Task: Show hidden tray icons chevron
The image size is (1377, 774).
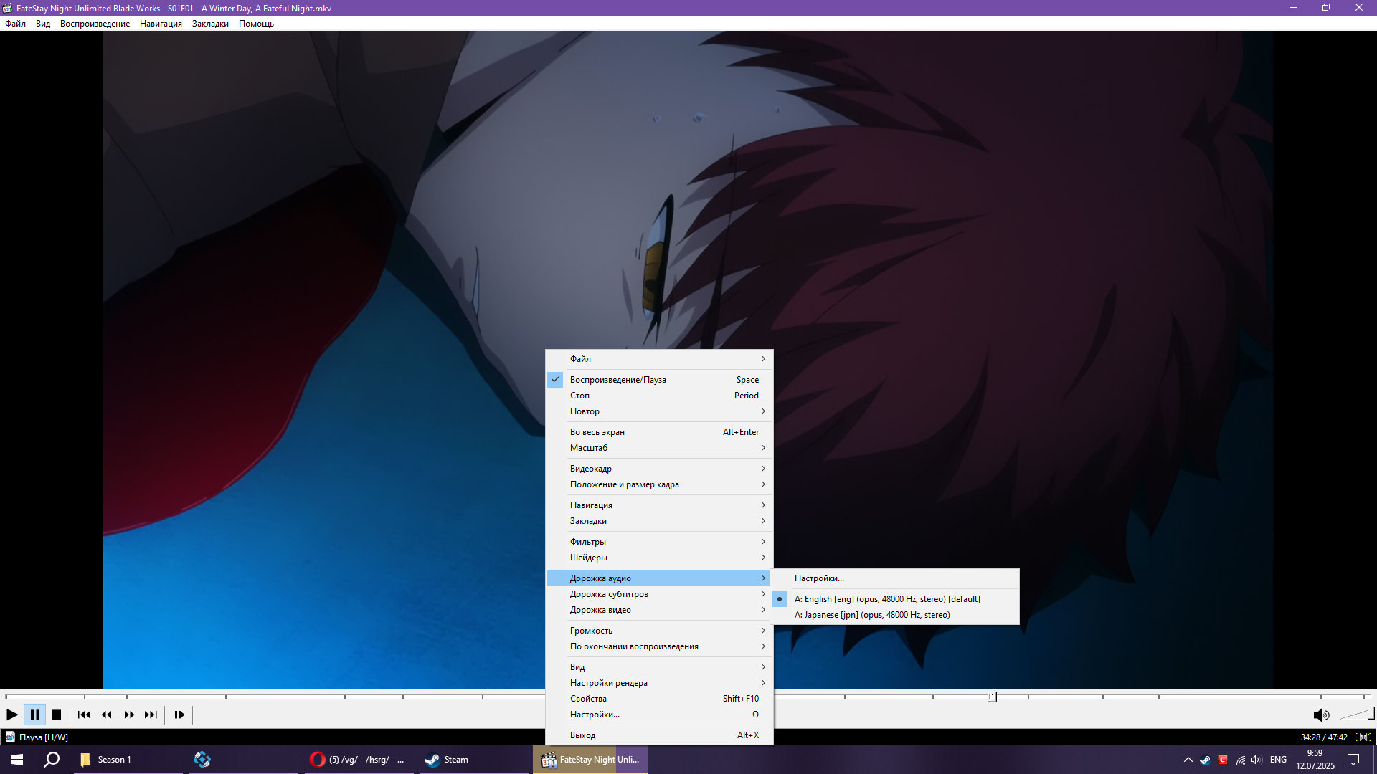Action: click(x=1188, y=760)
